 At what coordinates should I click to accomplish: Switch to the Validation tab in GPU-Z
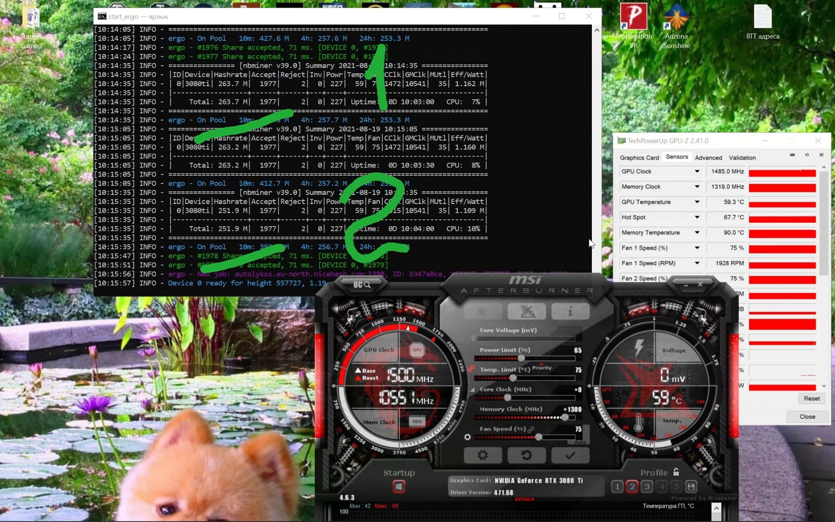pos(742,157)
